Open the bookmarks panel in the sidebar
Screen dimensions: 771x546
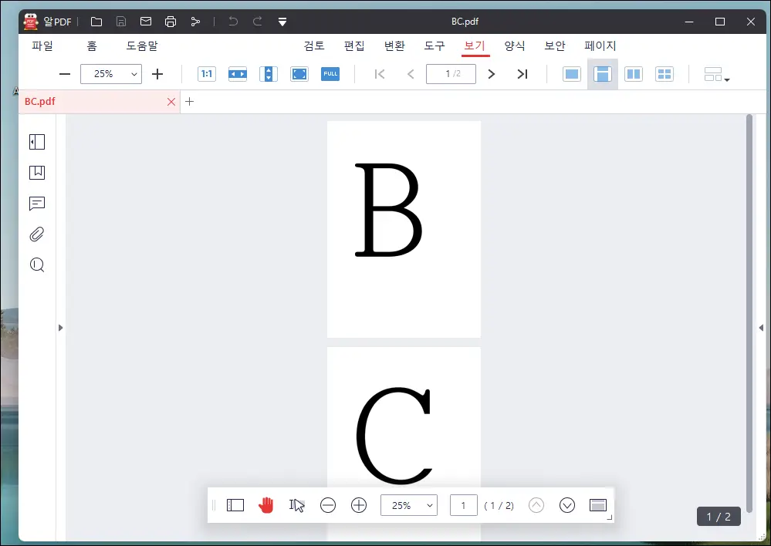point(36,173)
